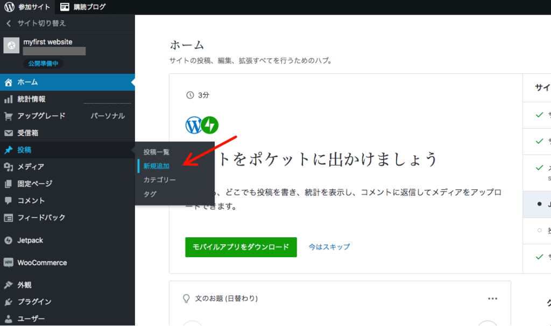
Task: Click the ホーム house icon in sidebar
Action: pyautogui.click(x=9, y=82)
